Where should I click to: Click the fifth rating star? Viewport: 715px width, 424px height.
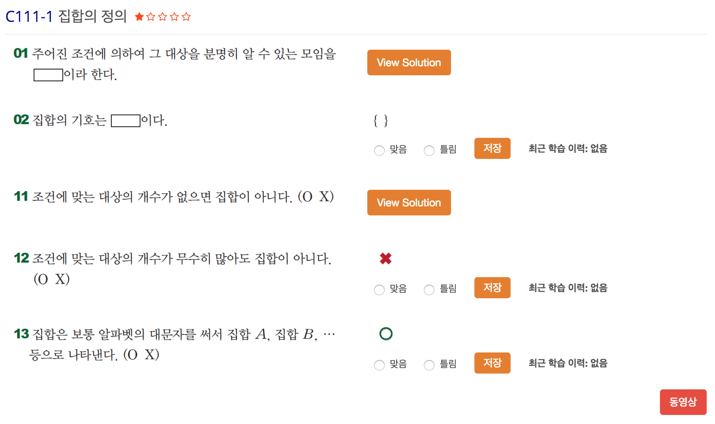186,17
